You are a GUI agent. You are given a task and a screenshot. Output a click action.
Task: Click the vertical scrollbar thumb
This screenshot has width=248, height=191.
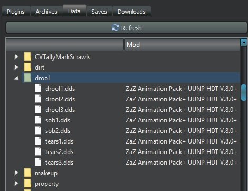tap(244, 93)
